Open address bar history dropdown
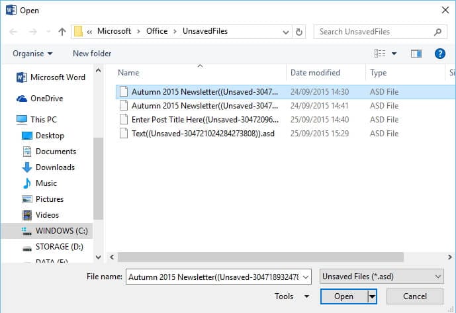Image resolution: width=456 pixels, height=313 pixels. [284, 31]
